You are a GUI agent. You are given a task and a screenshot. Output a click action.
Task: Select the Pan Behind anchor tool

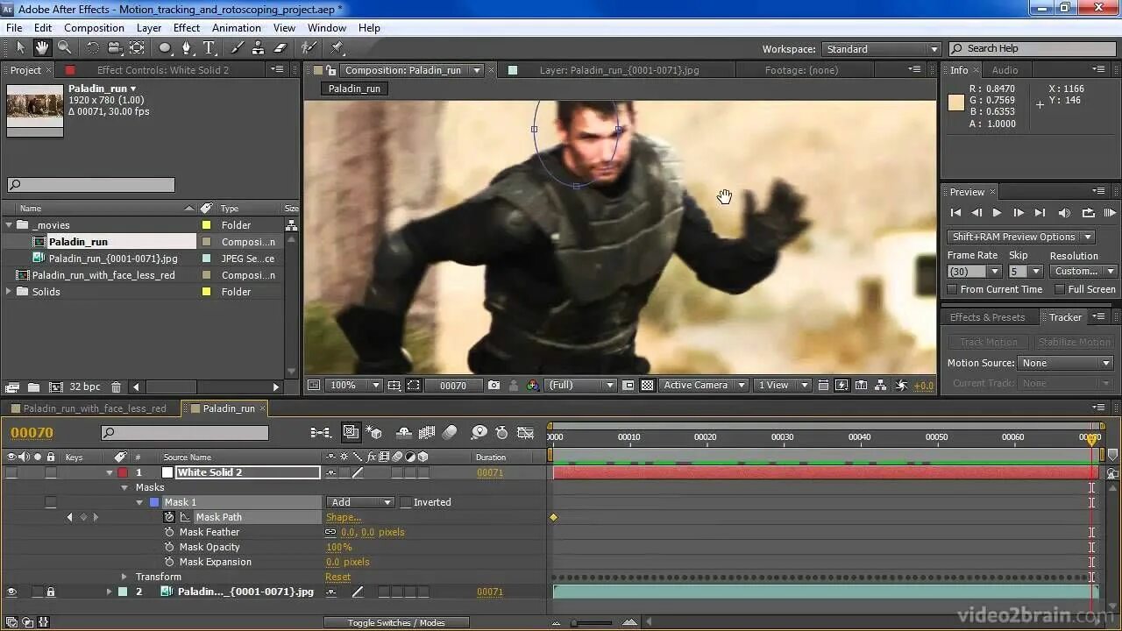(138, 47)
